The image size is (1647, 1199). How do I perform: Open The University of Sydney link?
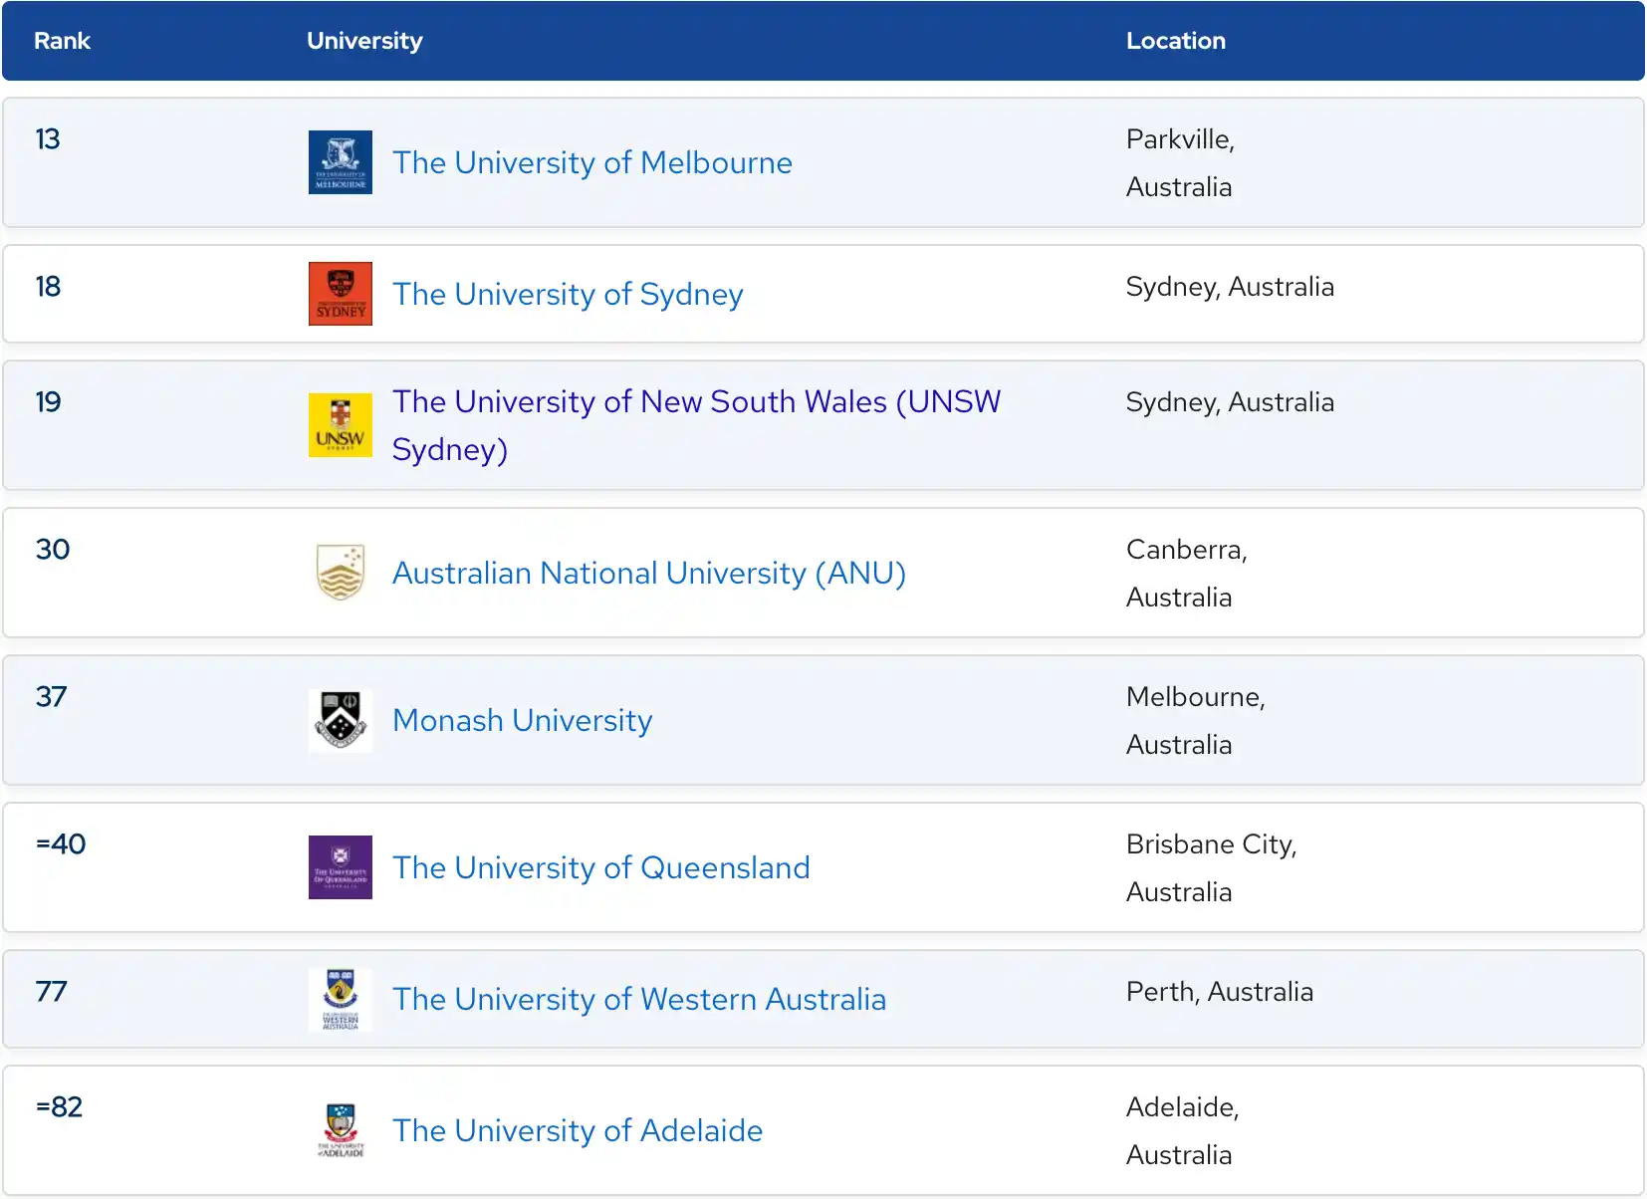tap(568, 294)
